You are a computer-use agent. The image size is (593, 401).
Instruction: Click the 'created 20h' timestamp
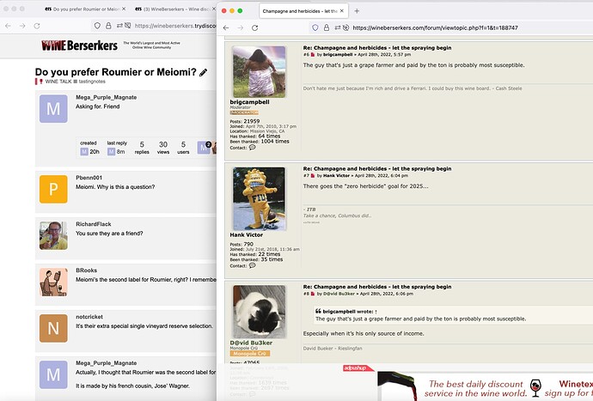pos(89,148)
